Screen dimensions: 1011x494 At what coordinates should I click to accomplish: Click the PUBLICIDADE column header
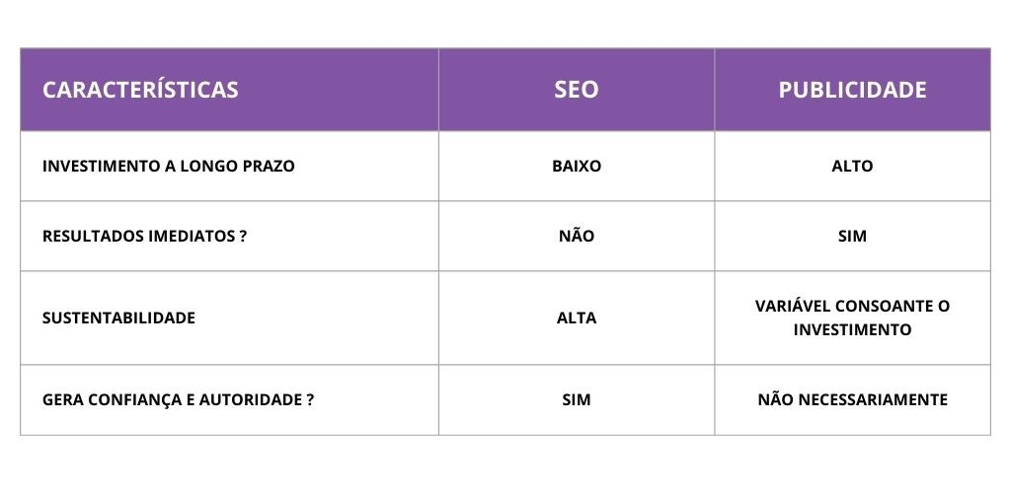tap(852, 90)
